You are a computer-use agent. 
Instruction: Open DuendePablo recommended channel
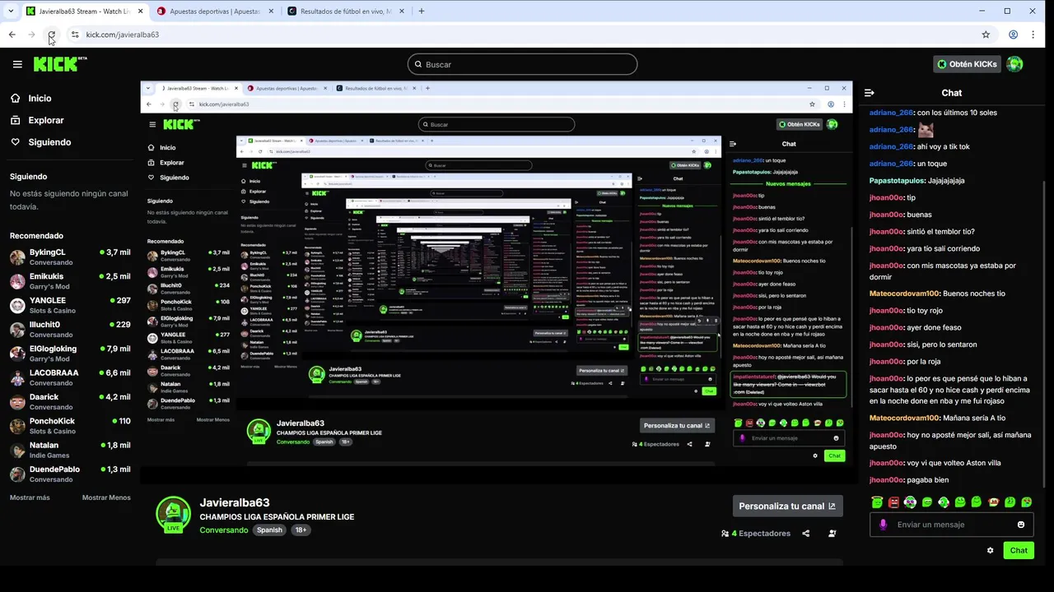(x=70, y=474)
